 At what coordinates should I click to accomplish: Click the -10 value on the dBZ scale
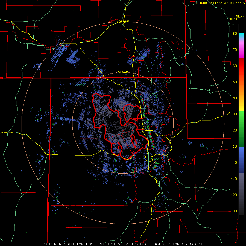234,179
